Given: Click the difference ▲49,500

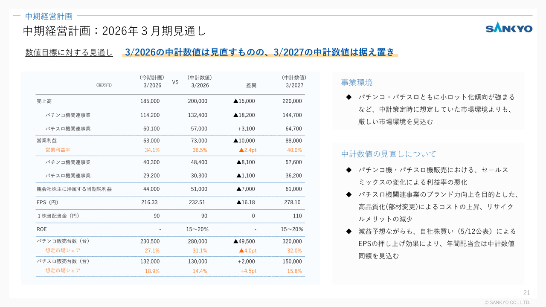Looking at the screenshot, I should (x=244, y=241).
